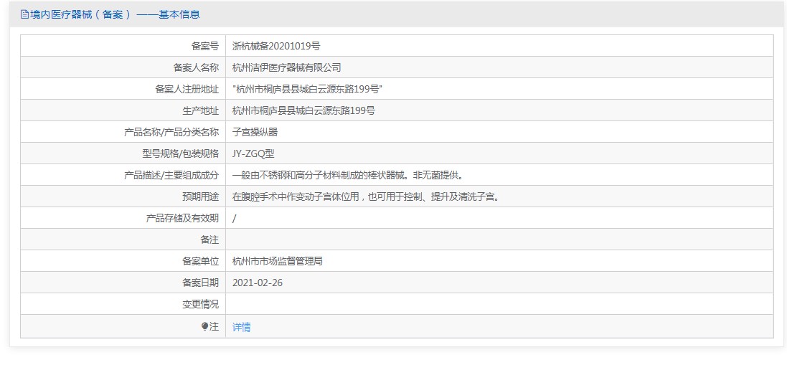
Task: Click intended use text 在腹腔手术中作变动子宫体位用
Action: (x=296, y=197)
